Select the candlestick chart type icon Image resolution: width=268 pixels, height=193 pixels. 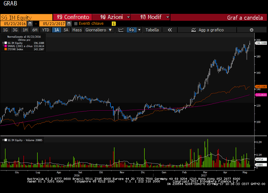click(131, 30)
